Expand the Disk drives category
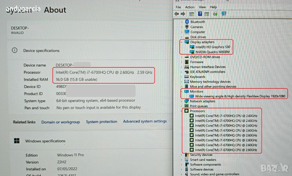The width and height of the screenshot is (292, 176). click(182, 37)
